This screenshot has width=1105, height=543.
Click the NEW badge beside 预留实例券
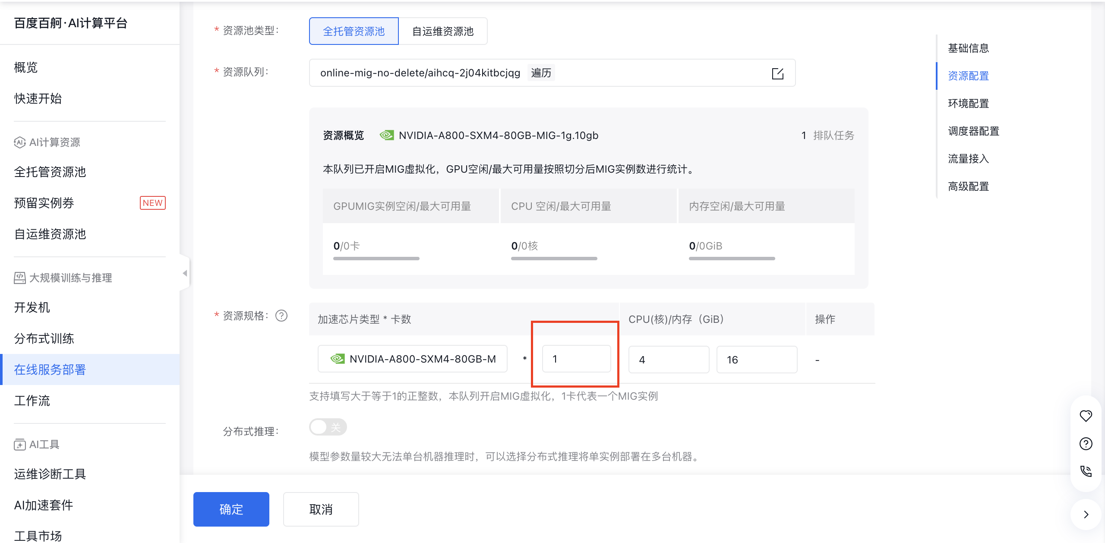pos(152,203)
